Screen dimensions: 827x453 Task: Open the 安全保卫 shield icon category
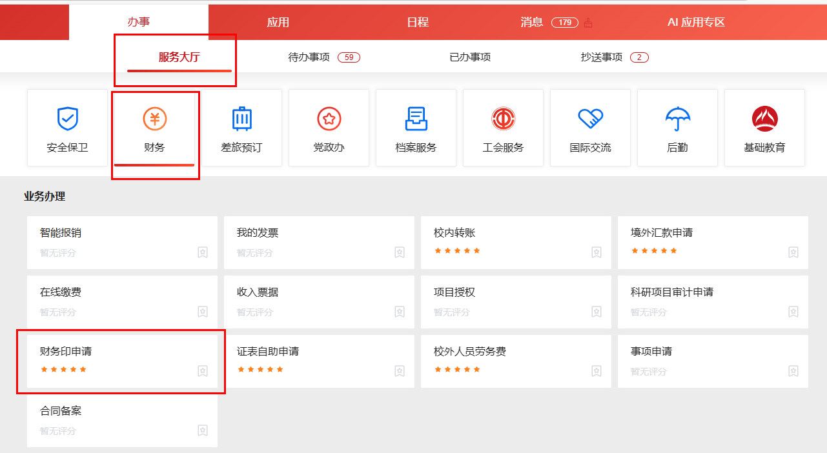[x=67, y=119]
